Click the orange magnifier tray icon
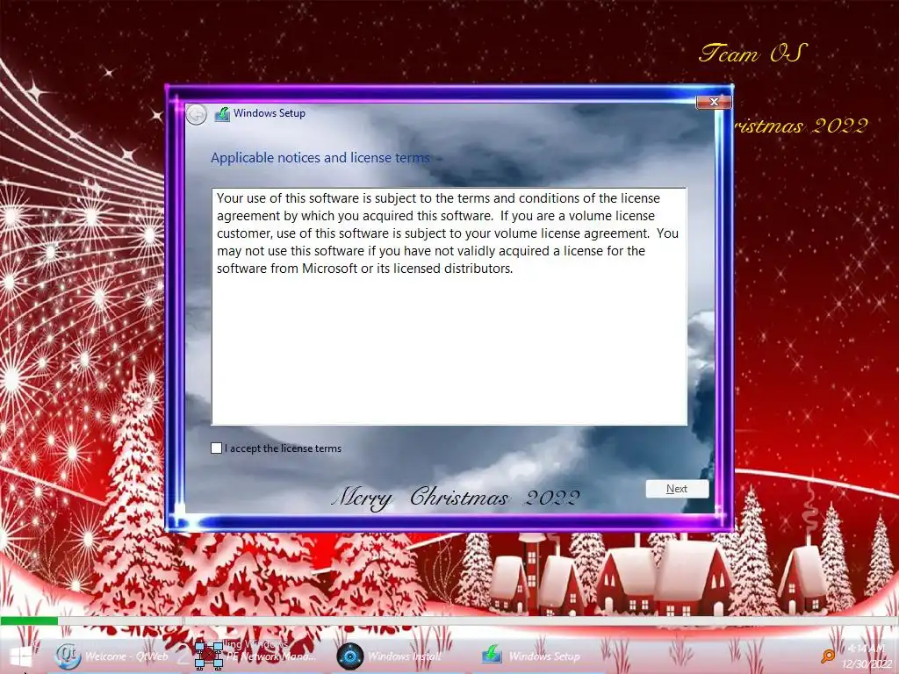The width and height of the screenshot is (899, 674). coord(828,656)
